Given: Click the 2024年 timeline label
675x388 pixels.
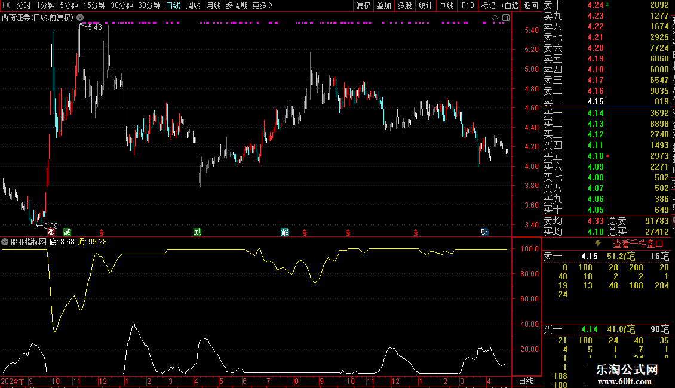Looking at the screenshot, I should coord(13,381).
